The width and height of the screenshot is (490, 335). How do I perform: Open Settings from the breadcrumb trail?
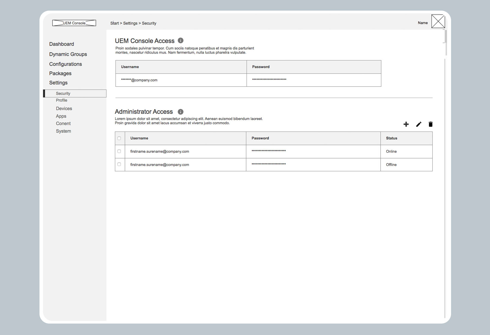[130, 23]
